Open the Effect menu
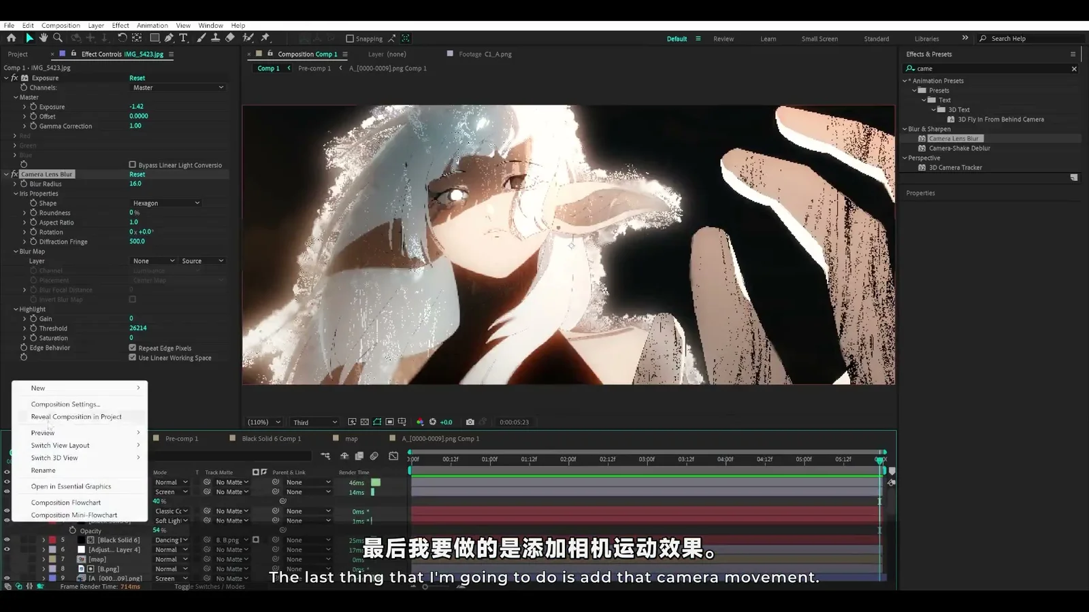Screen dimensions: 1089x612 point(120,26)
